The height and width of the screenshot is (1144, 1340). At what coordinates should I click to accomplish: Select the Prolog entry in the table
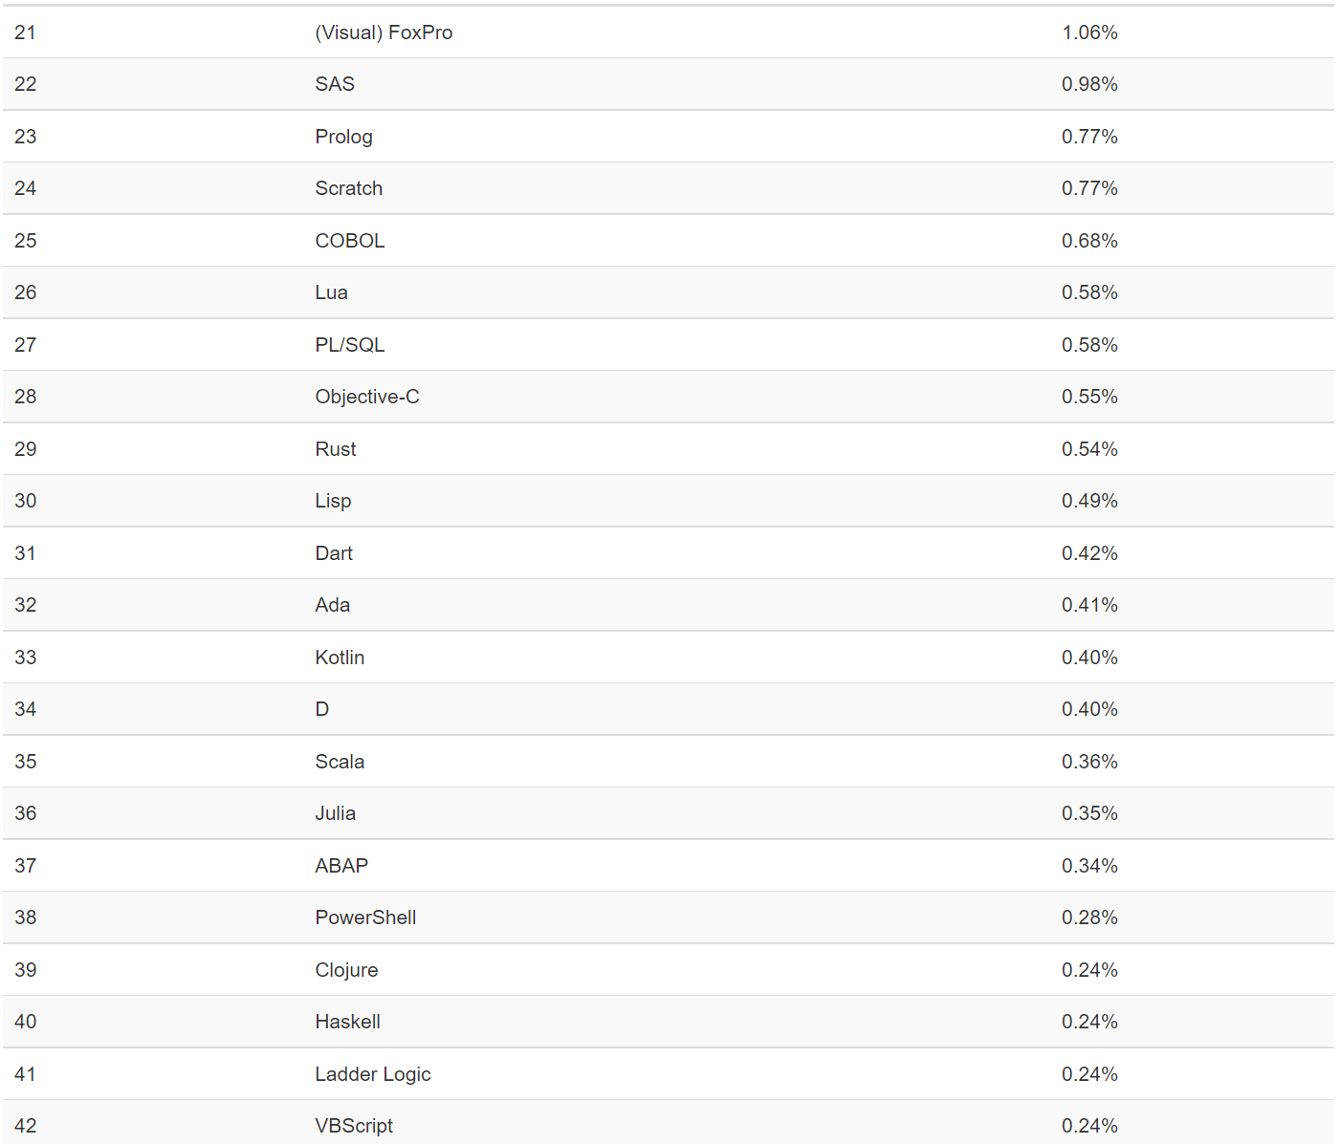[343, 137]
